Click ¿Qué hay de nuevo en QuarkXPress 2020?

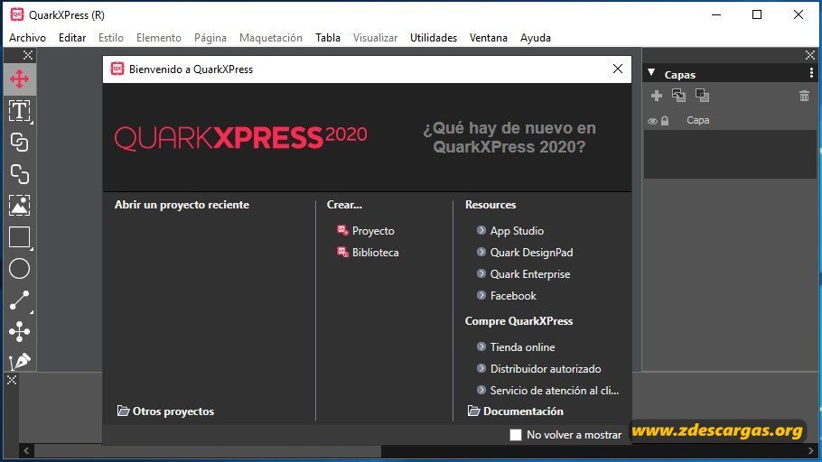click(x=509, y=137)
